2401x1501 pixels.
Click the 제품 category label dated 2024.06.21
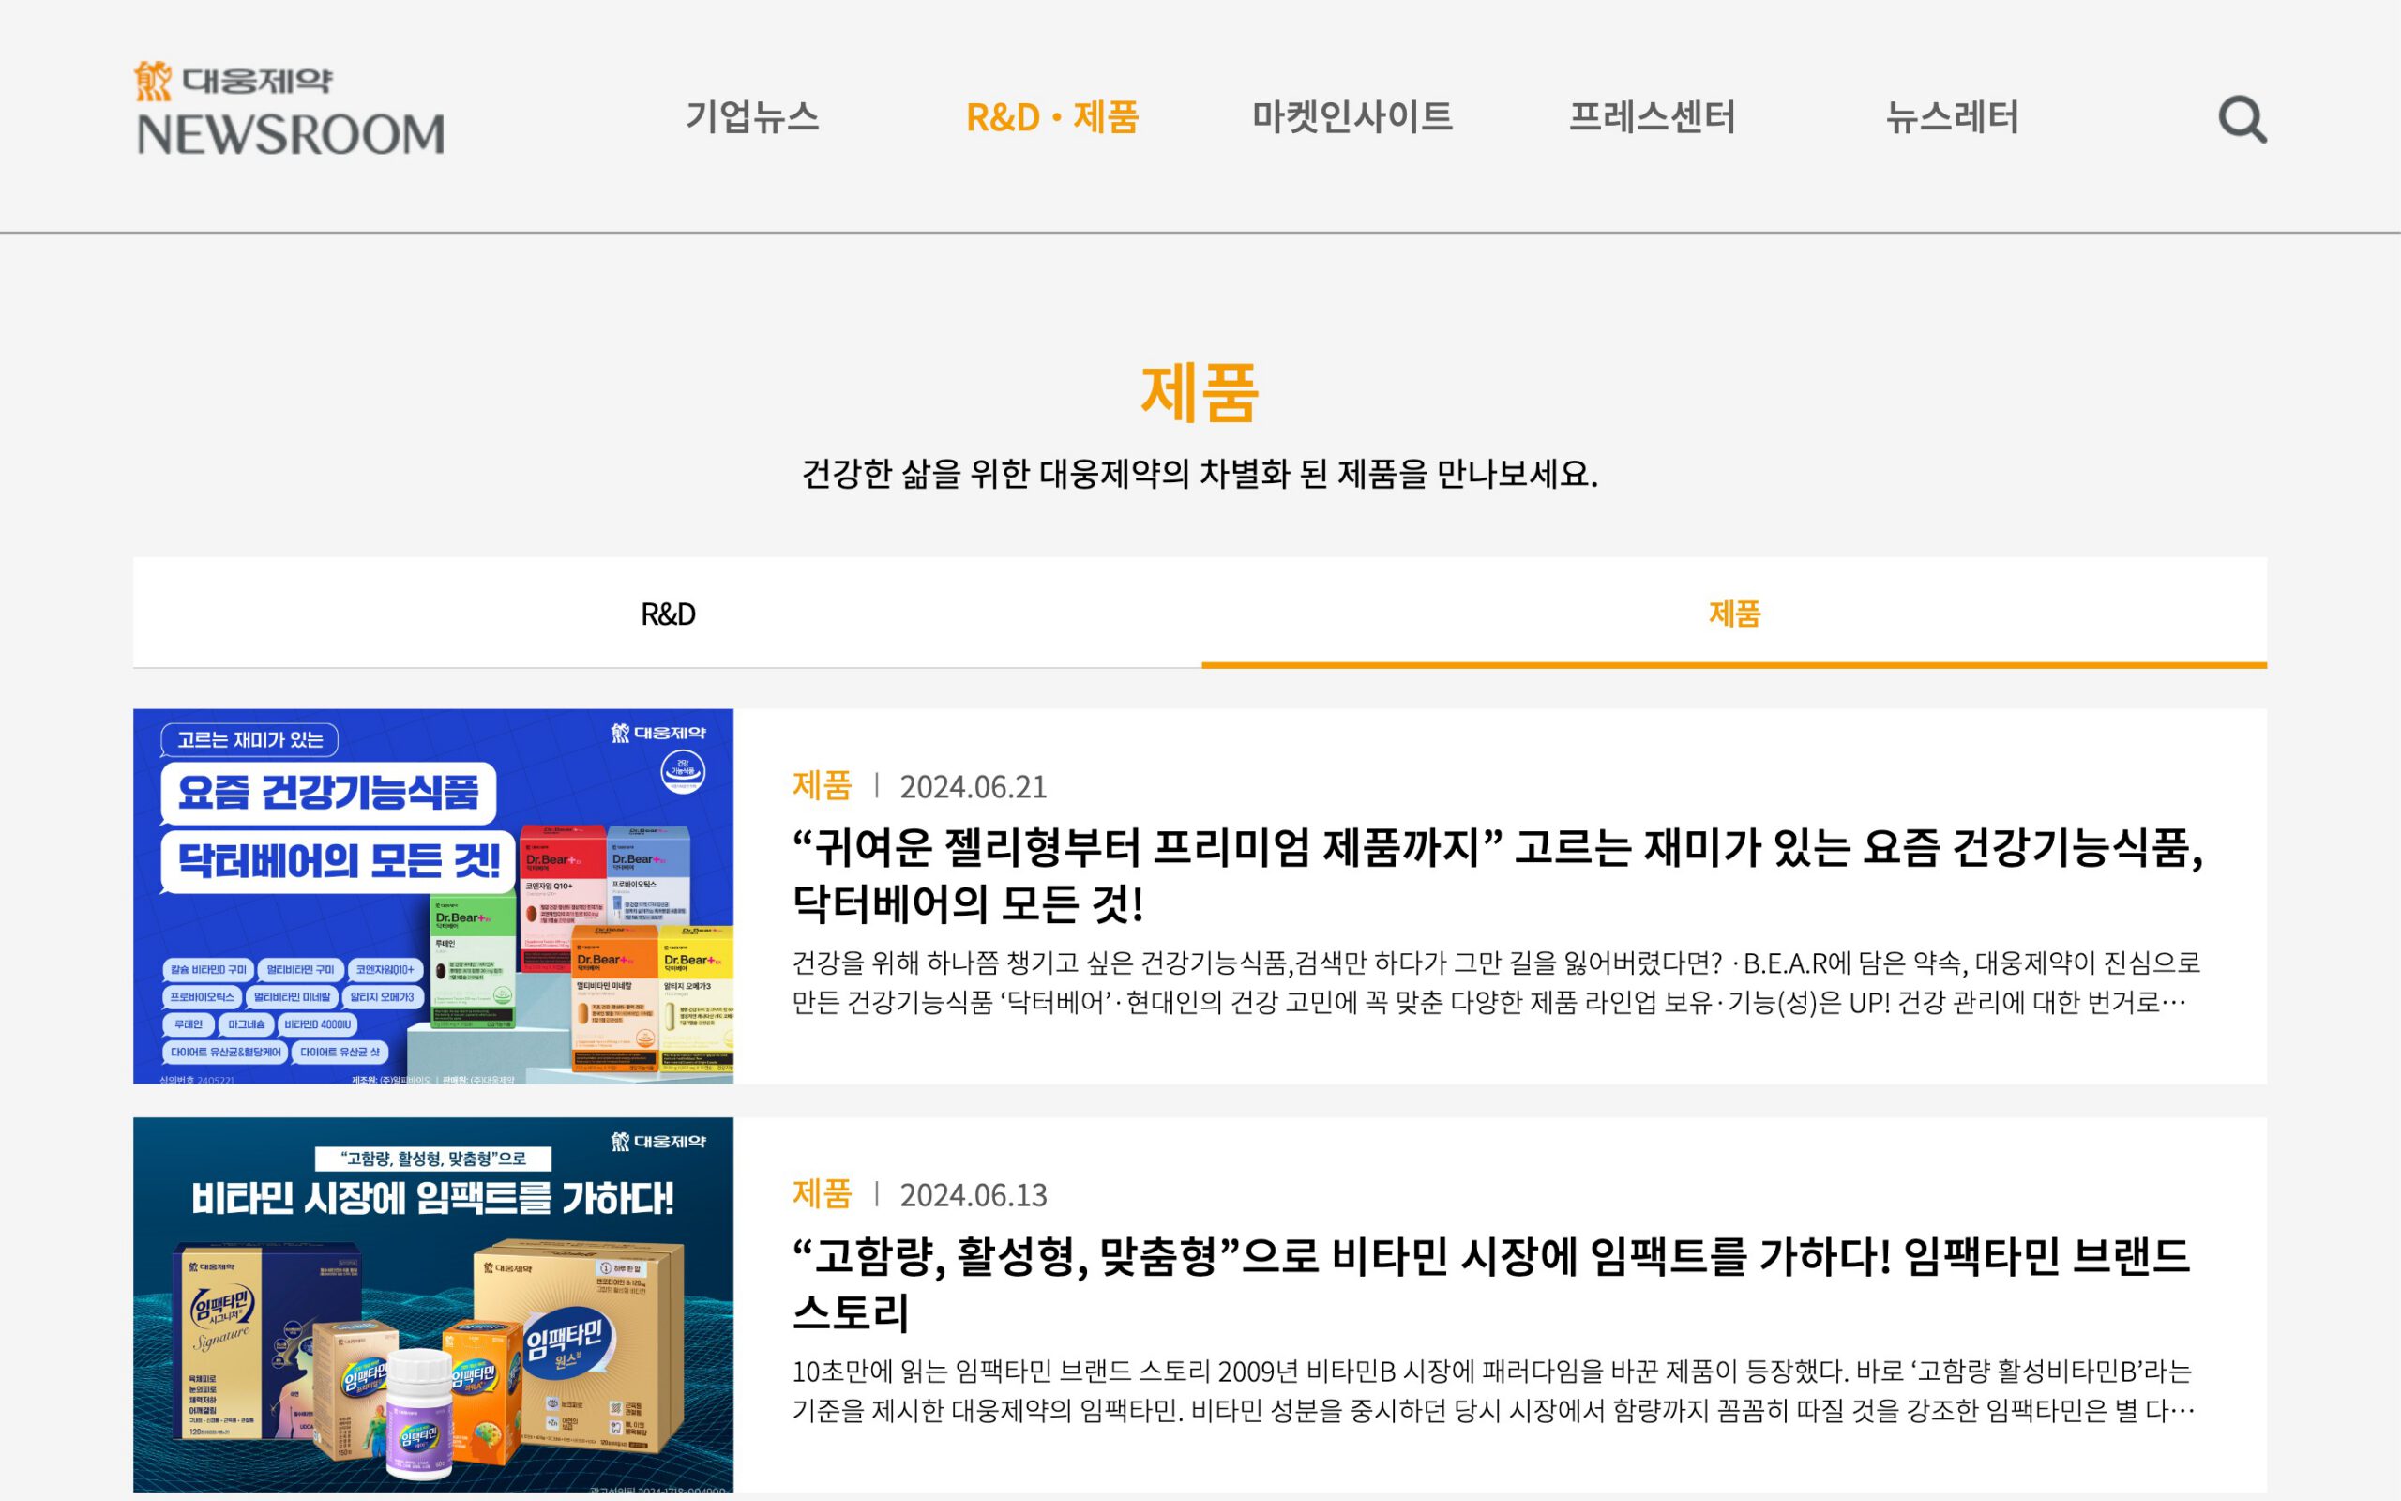[x=822, y=785]
